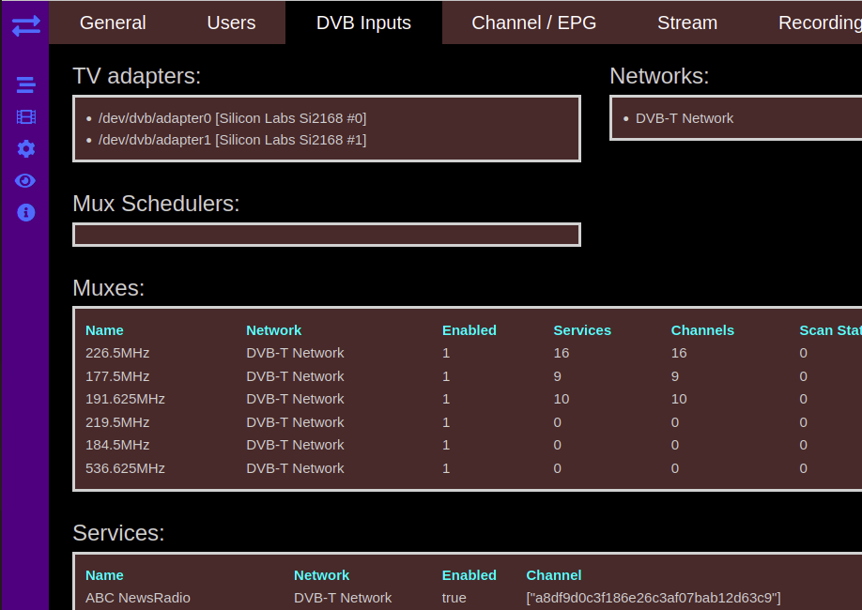
Task: Select the 219.5MHz mux row name
Action: pos(117,422)
